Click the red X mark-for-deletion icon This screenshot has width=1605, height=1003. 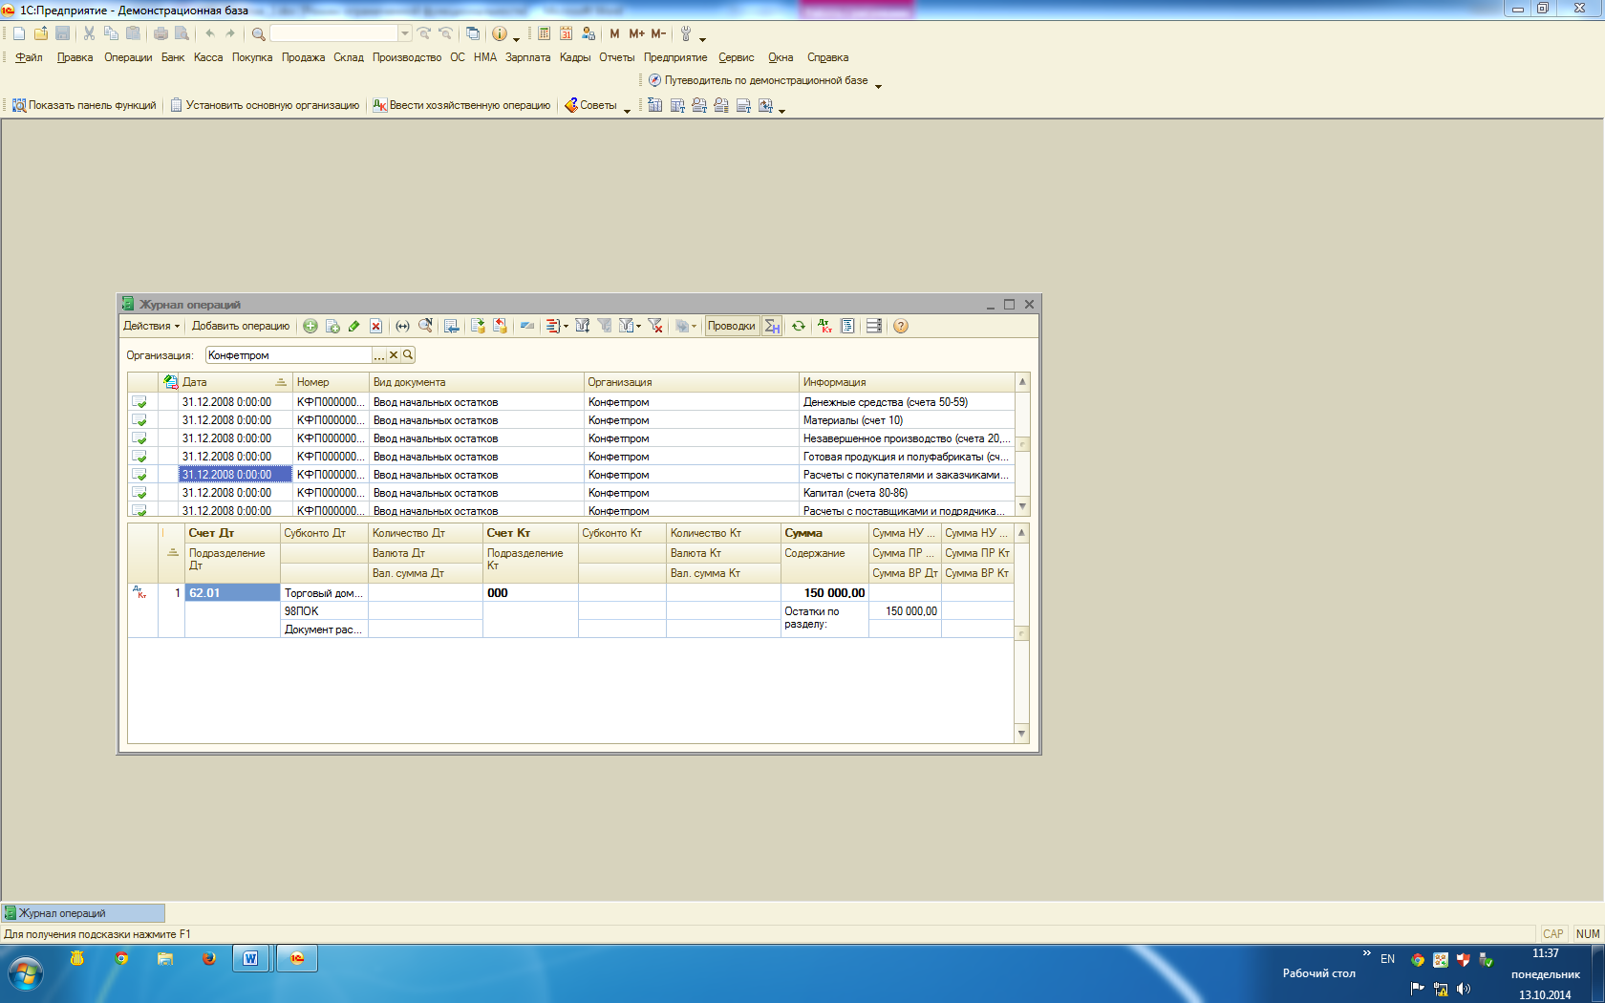coord(376,326)
